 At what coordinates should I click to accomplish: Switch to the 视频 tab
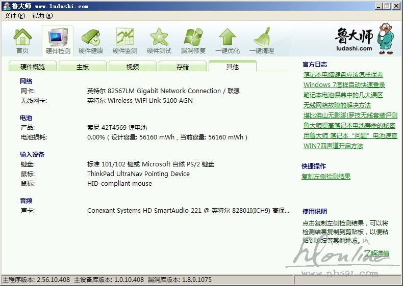pos(133,67)
